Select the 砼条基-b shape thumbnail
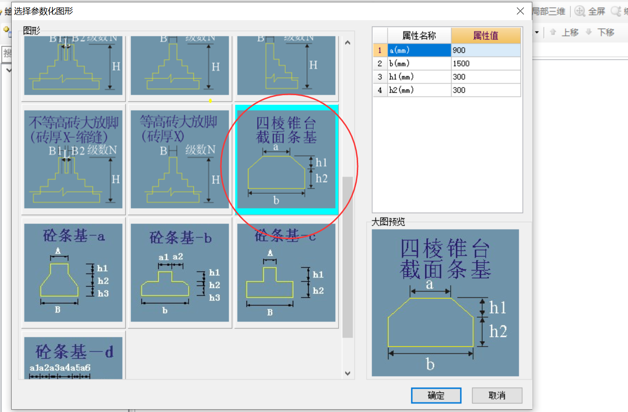Image resolution: width=628 pixels, height=412 pixels. [x=180, y=272]
